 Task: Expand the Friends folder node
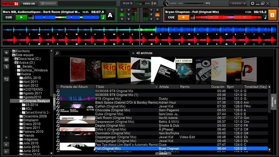(x=18, y=135)
